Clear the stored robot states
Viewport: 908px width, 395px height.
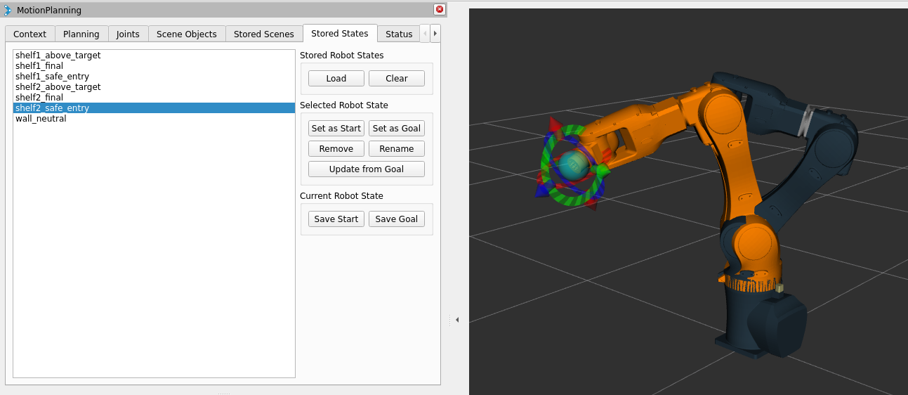(x=396, y=78)
